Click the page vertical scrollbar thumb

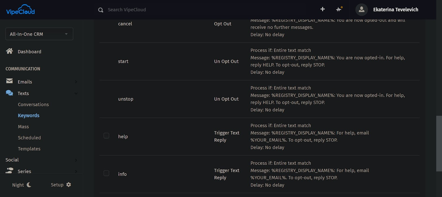[439, 143]
